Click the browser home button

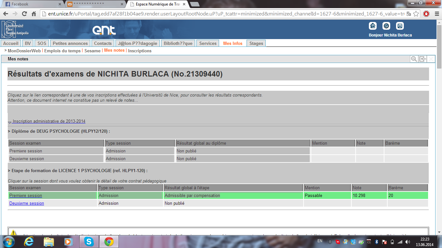(x=34, y=14)
